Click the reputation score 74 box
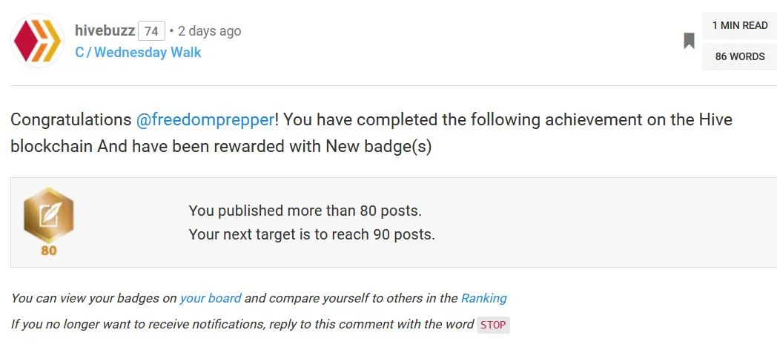 click(151, 31)
